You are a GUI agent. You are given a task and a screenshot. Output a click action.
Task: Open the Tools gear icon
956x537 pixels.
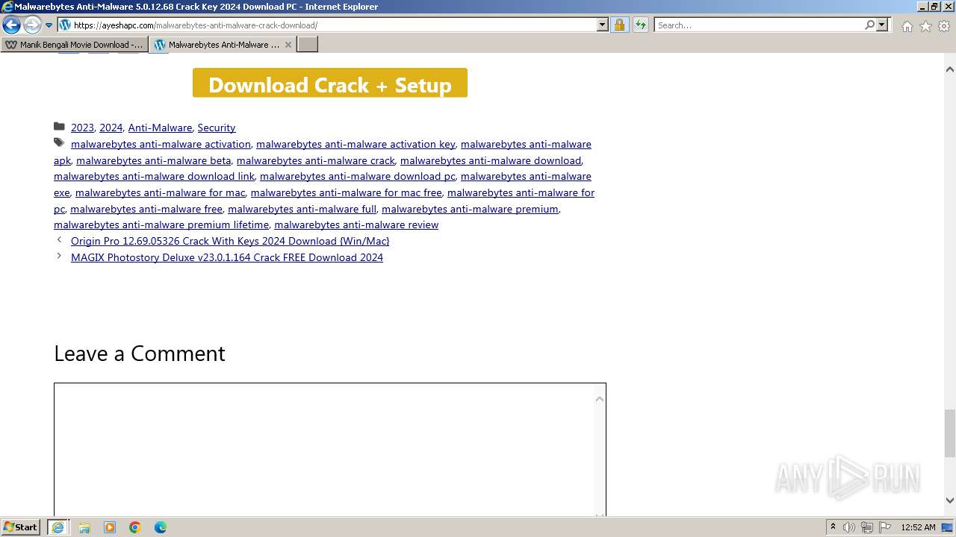944,26
